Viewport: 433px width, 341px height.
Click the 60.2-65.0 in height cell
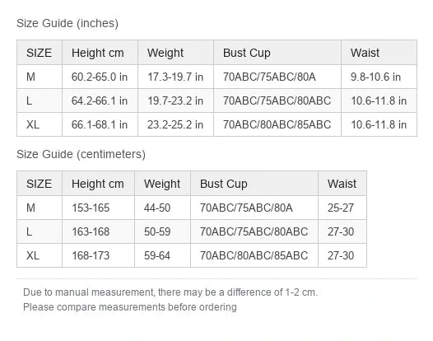(x=100, y=77)
